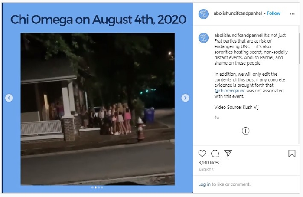Open the @chiomegaunc mention link
303x197 pixels.
click(x=230, y=91)
